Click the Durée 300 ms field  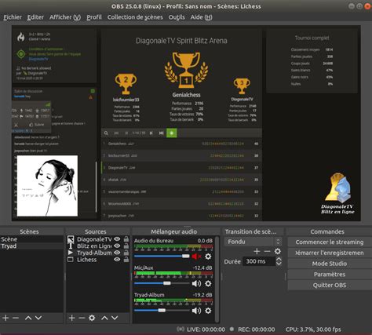(x=259, y=261)
